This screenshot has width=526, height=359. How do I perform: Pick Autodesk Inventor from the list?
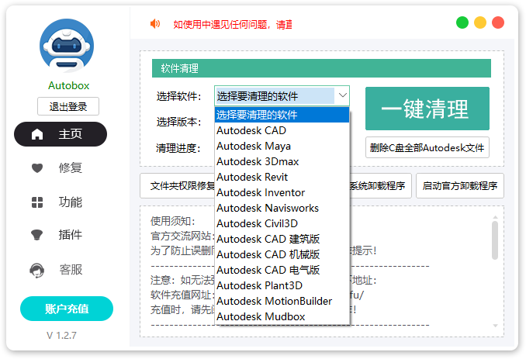click(282, 192)
